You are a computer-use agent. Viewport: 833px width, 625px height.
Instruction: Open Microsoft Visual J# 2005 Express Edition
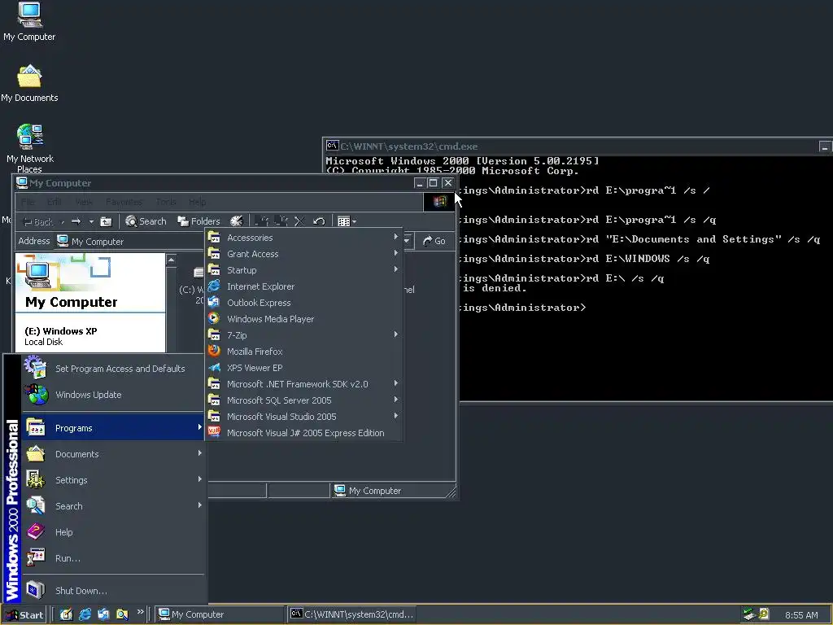[x=303, y=433]
